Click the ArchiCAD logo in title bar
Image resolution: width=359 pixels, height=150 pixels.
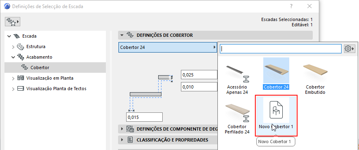tap(7, 6)
